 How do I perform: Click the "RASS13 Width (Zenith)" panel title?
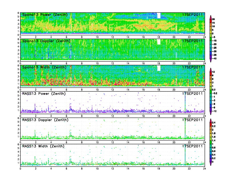point(43,146)
